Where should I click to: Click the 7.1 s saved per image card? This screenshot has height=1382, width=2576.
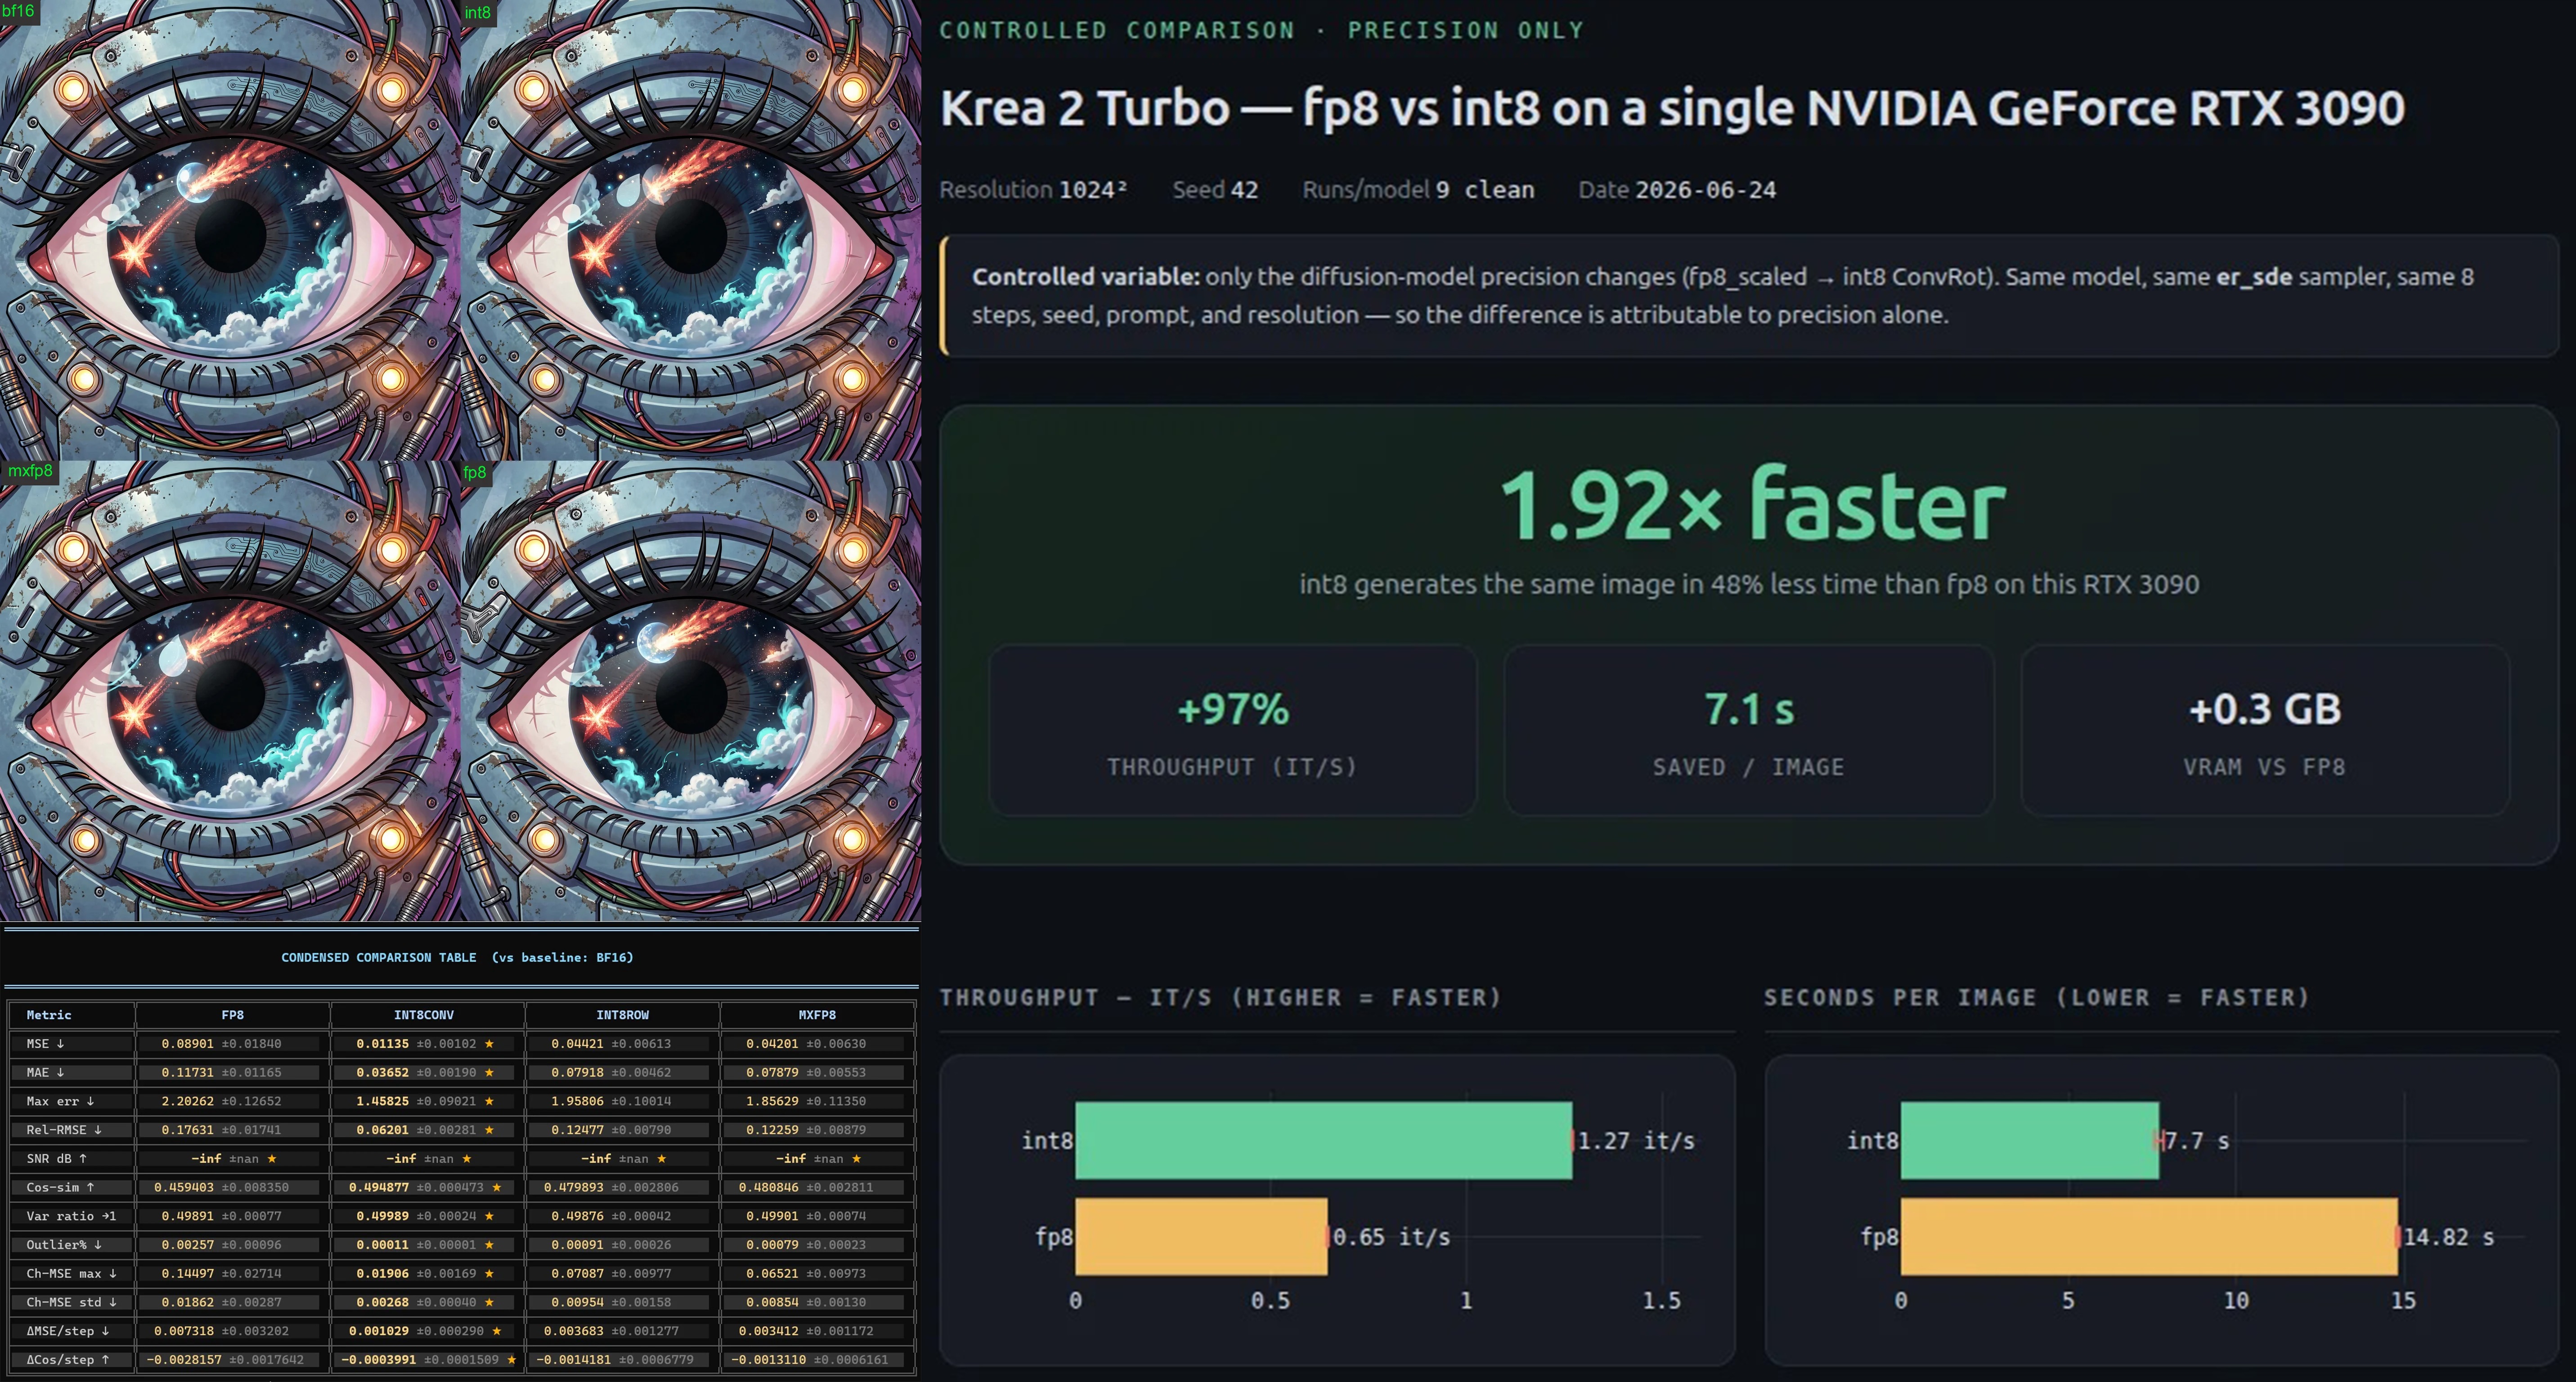[1749, 730]
